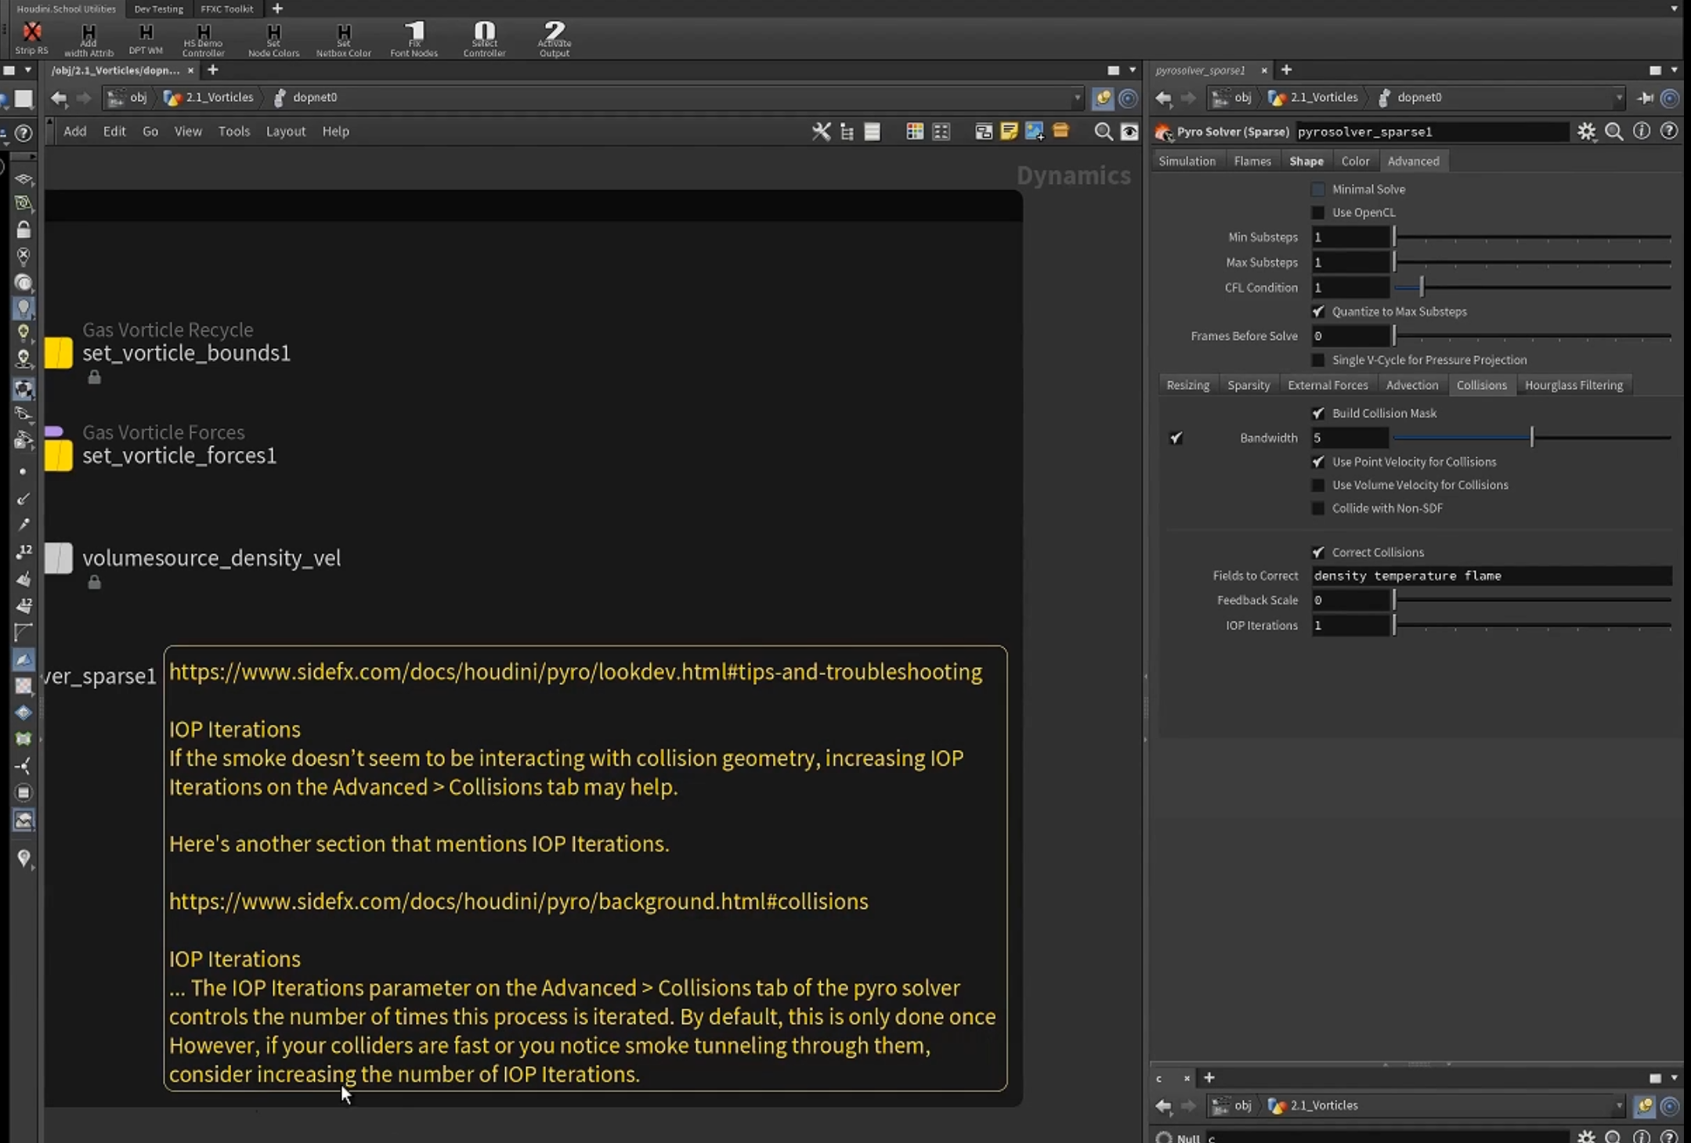Enable Collide with Non-SDF checkbox
1691x1143 pixels.
pos(1318,508)
